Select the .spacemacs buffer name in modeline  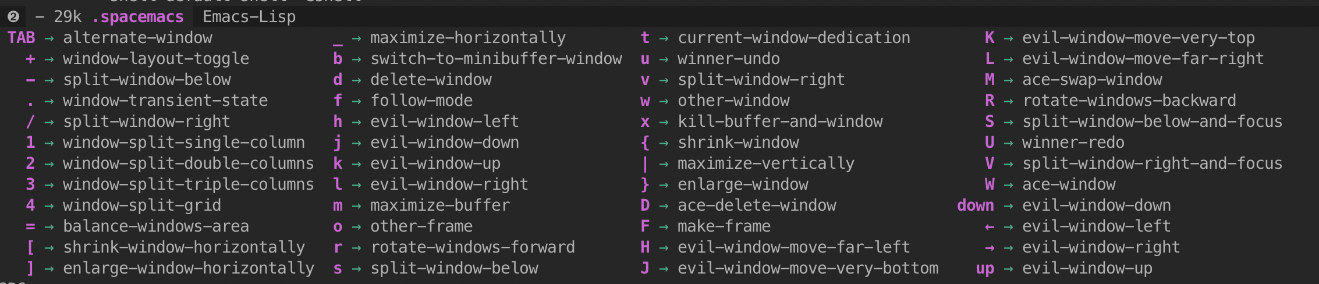138,17
